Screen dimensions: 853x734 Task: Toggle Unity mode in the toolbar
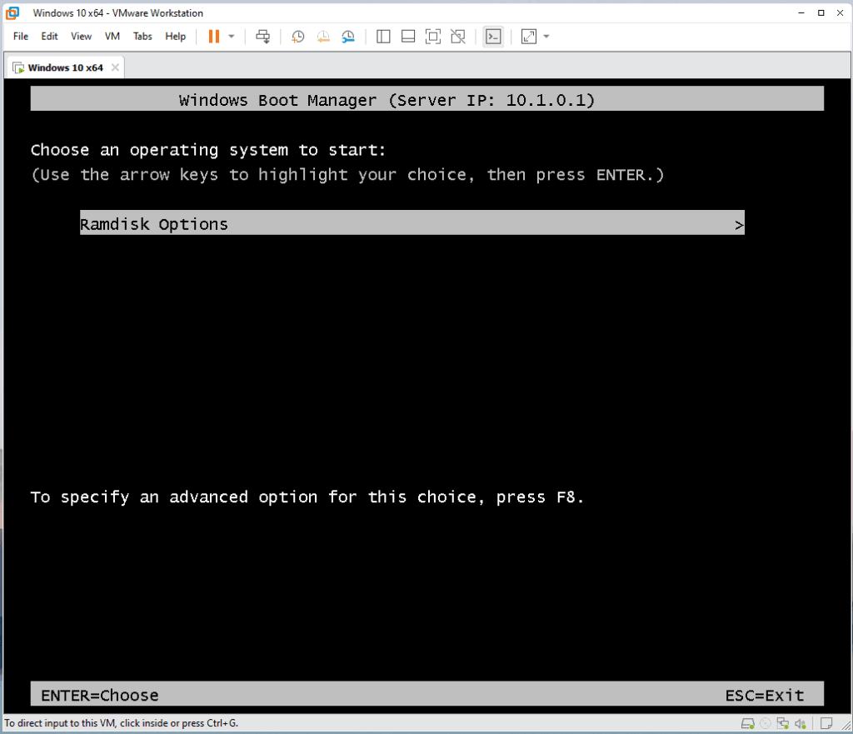coord(457,37)
